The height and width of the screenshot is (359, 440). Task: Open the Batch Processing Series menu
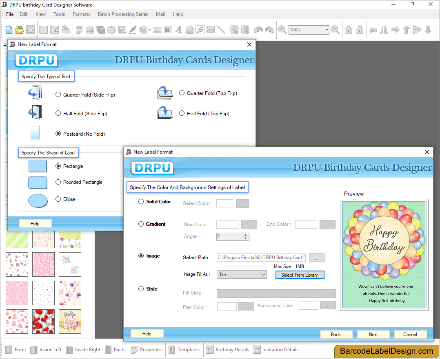click(123, 14)
